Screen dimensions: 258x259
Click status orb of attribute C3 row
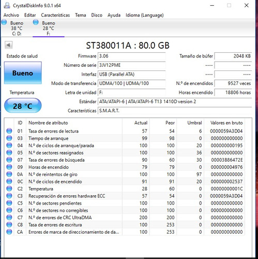[9, 196]
